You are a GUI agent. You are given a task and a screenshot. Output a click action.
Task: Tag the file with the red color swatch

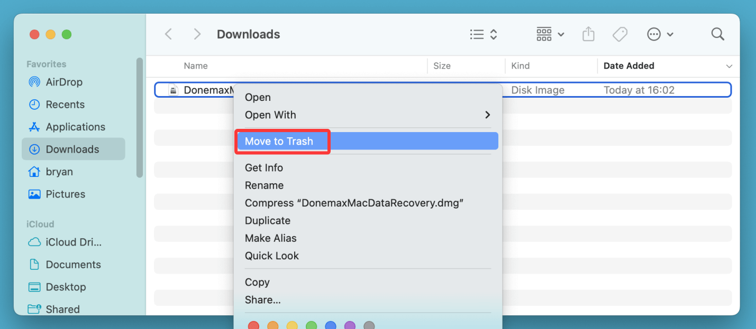253,325
